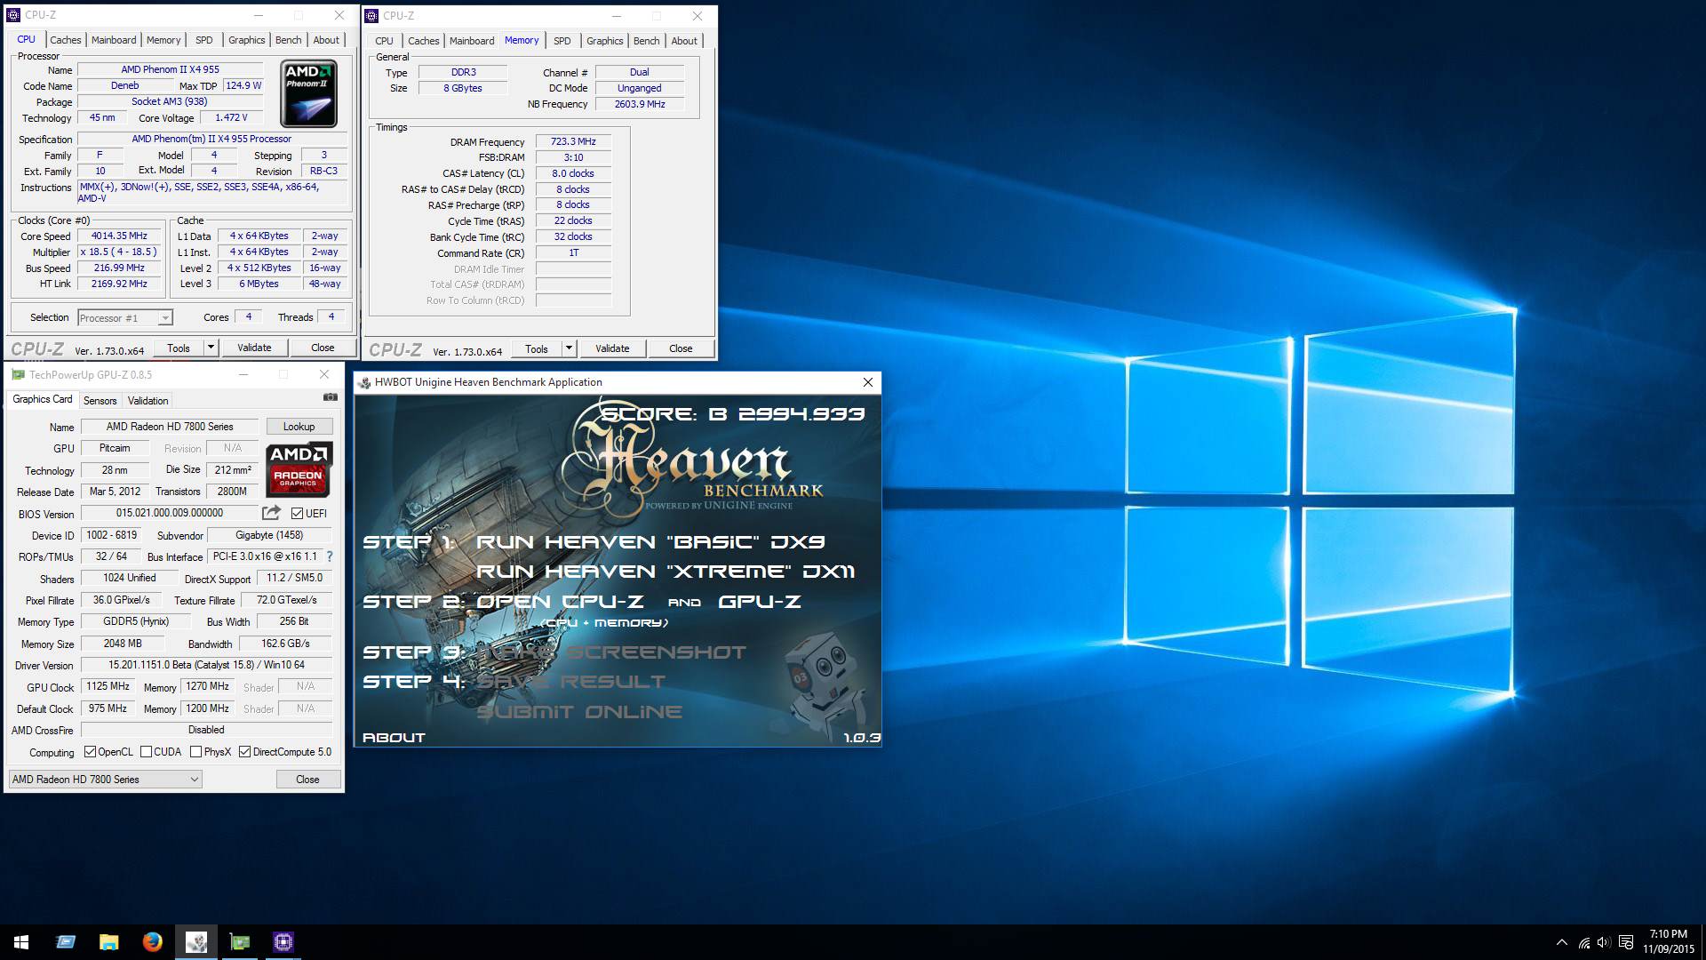Click the Bus Interface question mark icon
The width and height of the screenshot is (1706, 960).
(330, 556)
